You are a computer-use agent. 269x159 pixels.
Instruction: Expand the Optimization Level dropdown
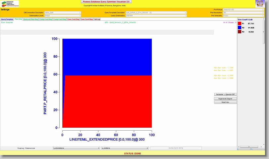click(x=62, y=16)
